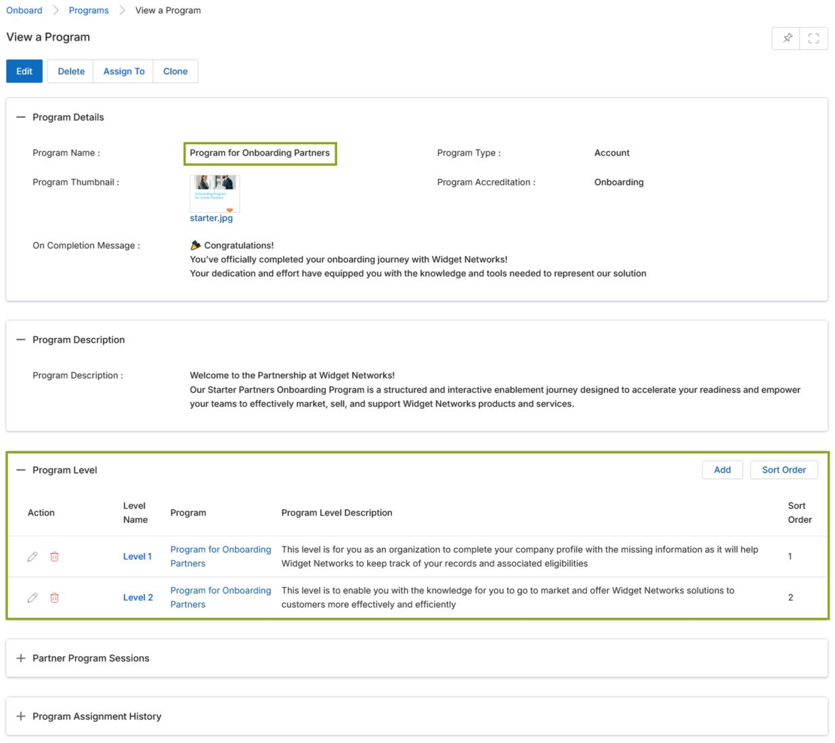Viewport: 835px width, 743px height.
Task: Click the Delete program button
Action: (x=71, y=71)
